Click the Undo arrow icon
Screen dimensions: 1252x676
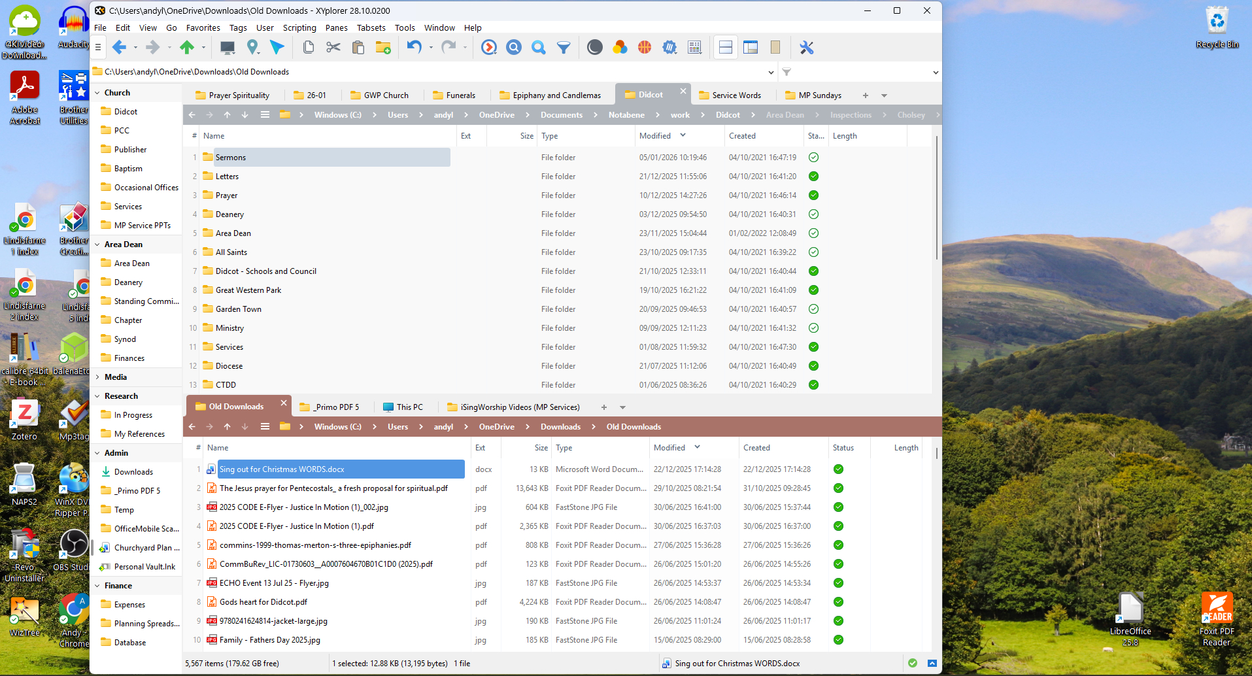(415, 47)
